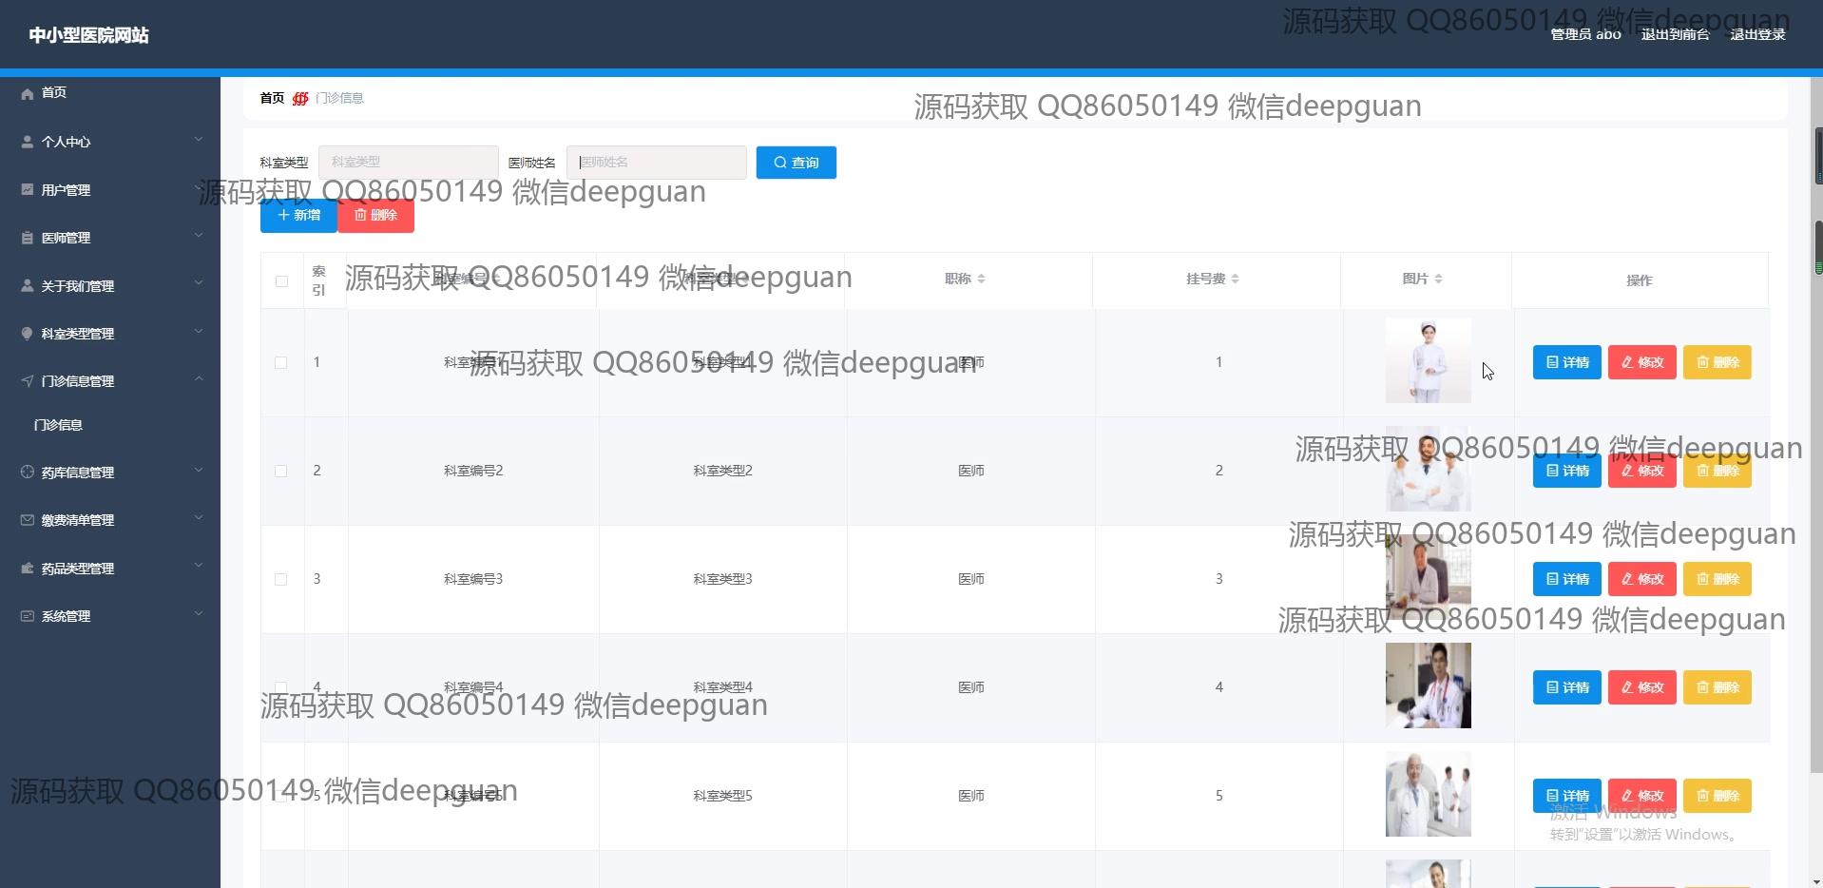Click the icon beside 用户管理
This screenshot has width=1823, height=888.
point(28,189)
